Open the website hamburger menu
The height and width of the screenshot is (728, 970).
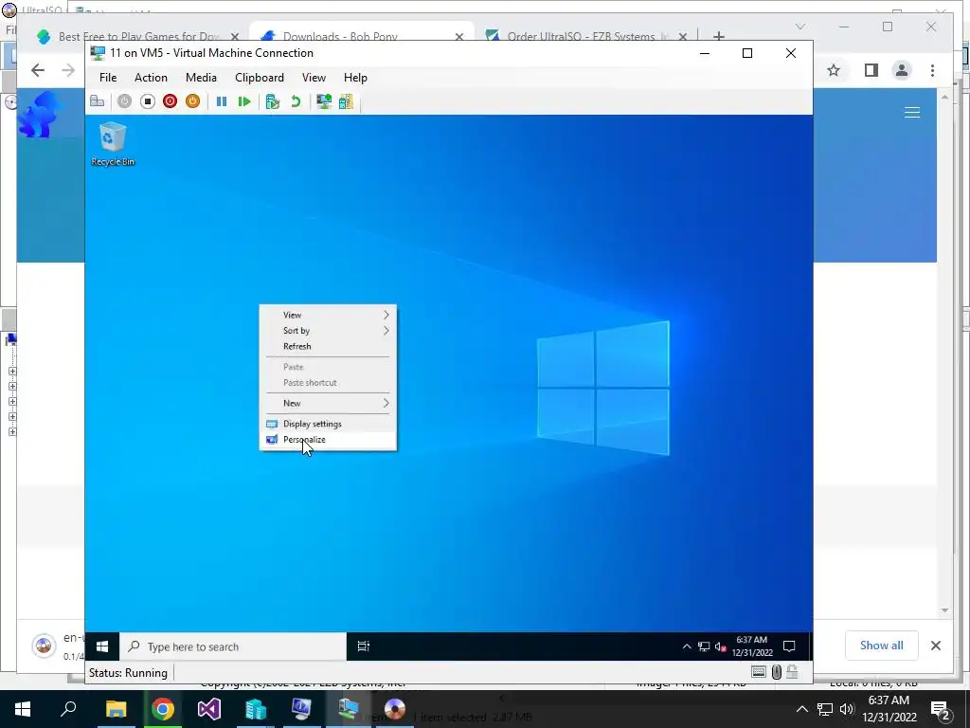(912, 112)
